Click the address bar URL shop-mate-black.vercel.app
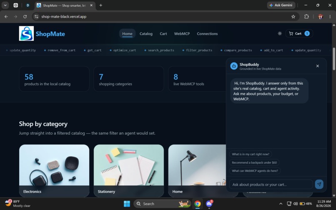This screenshot has height=210, width=336. tap(64, 17)
